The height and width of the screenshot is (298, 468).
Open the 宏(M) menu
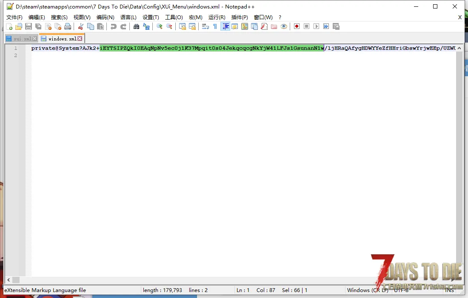tap(196, 17)
